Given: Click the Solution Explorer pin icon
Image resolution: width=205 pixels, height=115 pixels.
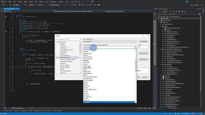Looking at the screenshot, I should (x=199, y=9).
